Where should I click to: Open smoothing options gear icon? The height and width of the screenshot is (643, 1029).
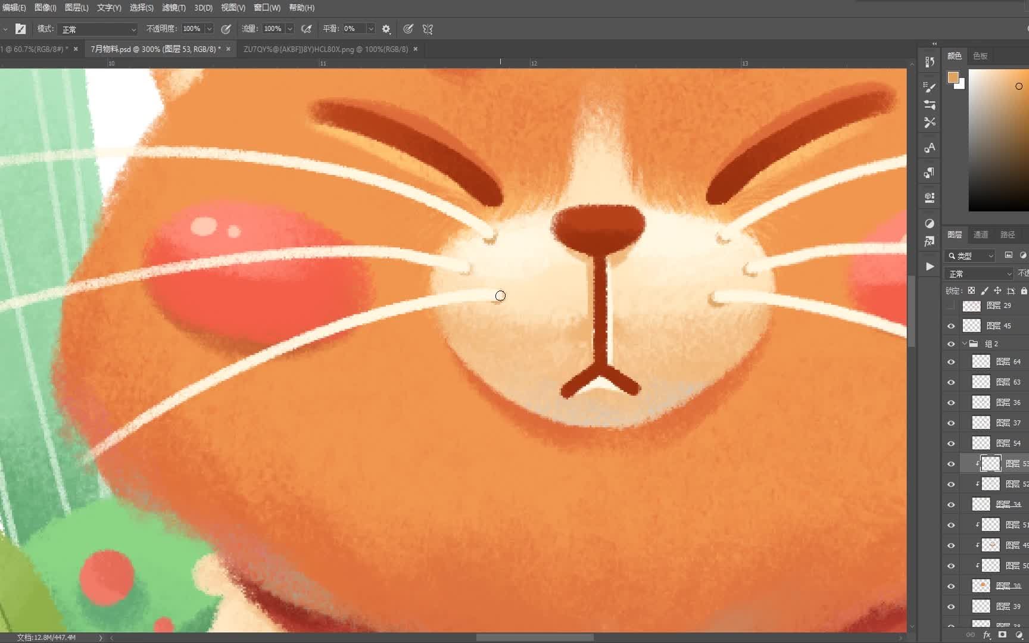[x=386, y=29]
